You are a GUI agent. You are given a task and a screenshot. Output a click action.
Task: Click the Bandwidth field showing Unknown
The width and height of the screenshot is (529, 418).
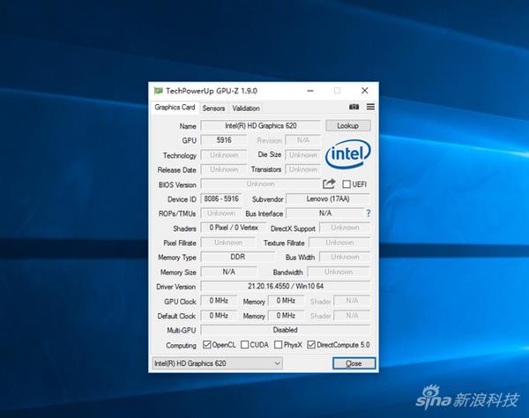click(339, 272)
